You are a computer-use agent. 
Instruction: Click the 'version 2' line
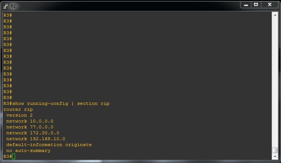[x=20, y=116]
